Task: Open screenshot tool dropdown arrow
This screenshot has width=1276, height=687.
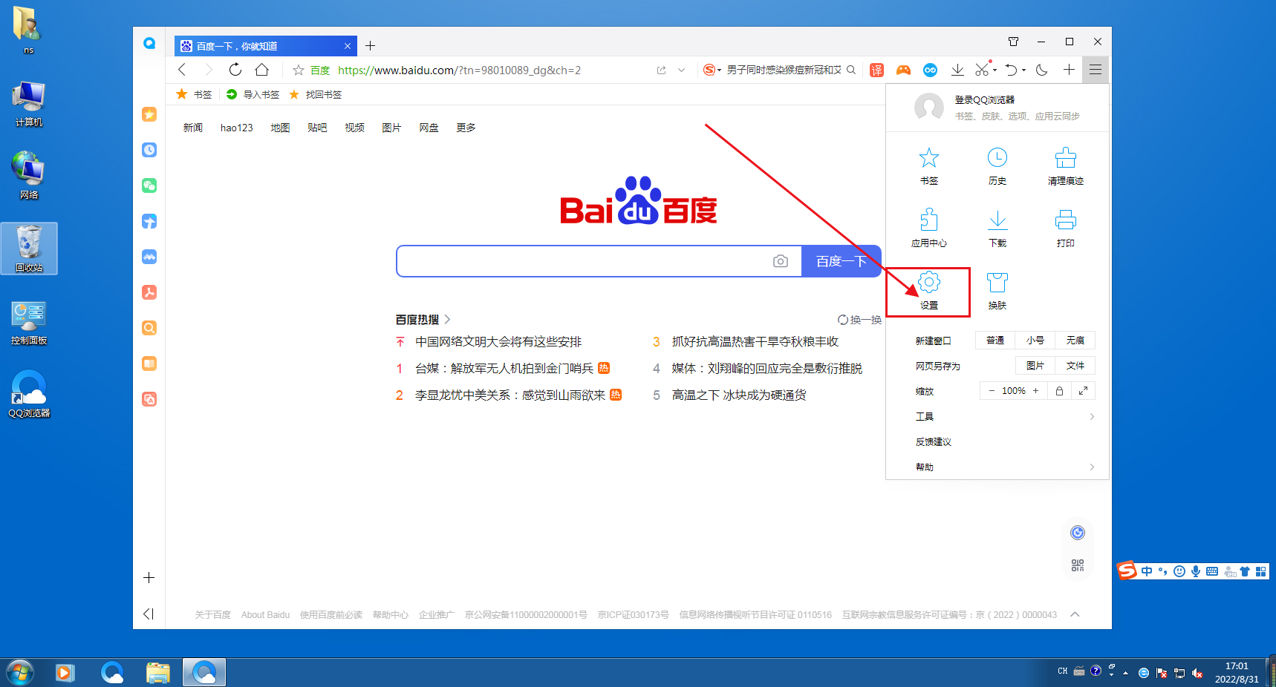Action: pos(995,70)
